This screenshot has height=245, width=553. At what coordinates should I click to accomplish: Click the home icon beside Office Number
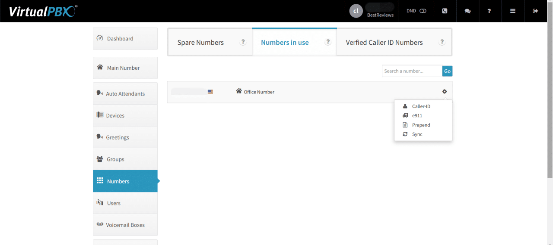point(239,91)
